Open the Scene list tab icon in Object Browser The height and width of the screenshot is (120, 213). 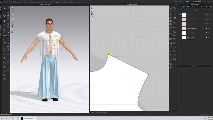(x=179, y=7)
